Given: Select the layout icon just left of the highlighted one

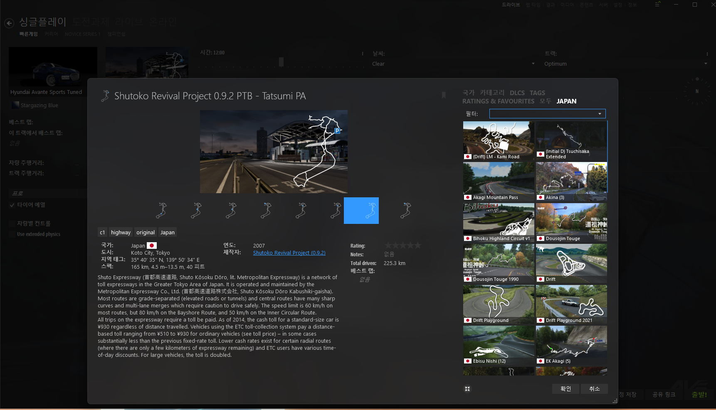Looking at the screenshot, I should [x=335, y=211].
